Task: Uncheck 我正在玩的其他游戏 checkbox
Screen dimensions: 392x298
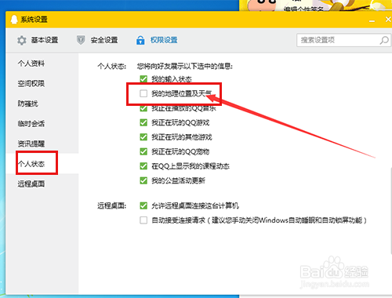Action: pyautogui.click(x=143, y=137)
